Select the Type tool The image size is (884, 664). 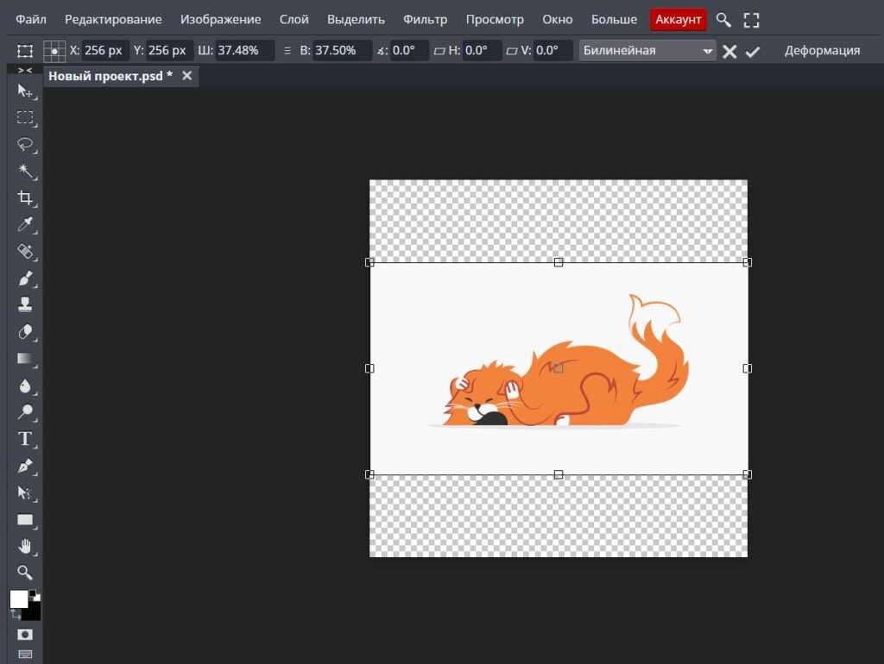coord(25,439)
